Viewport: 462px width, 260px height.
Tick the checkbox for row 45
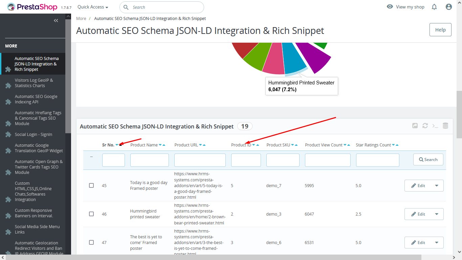pyautogui.click(x=91, y=185)
